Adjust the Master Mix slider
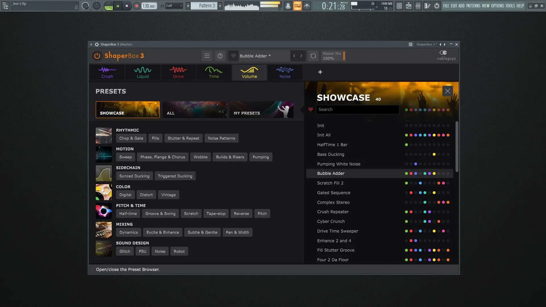 [344, 56]
